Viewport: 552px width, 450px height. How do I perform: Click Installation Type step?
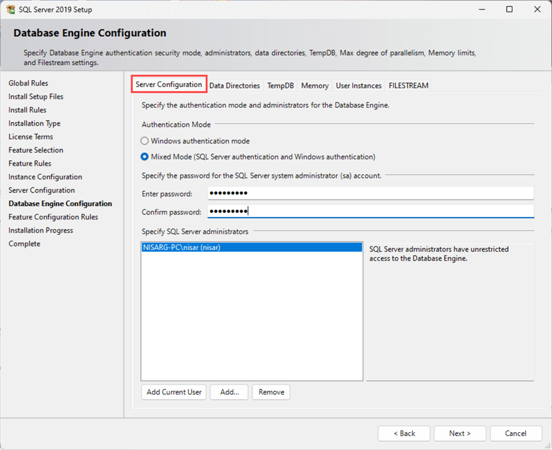34,123
